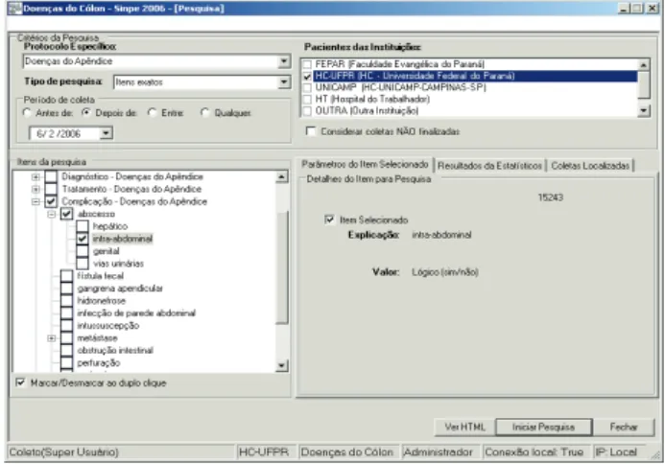
Task: Open the Tipo de pesquisa combo box
Action: coord(284,81)
